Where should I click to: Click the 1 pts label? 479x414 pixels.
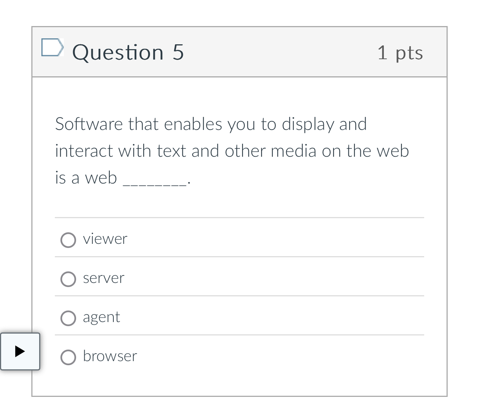pos(400,52)
